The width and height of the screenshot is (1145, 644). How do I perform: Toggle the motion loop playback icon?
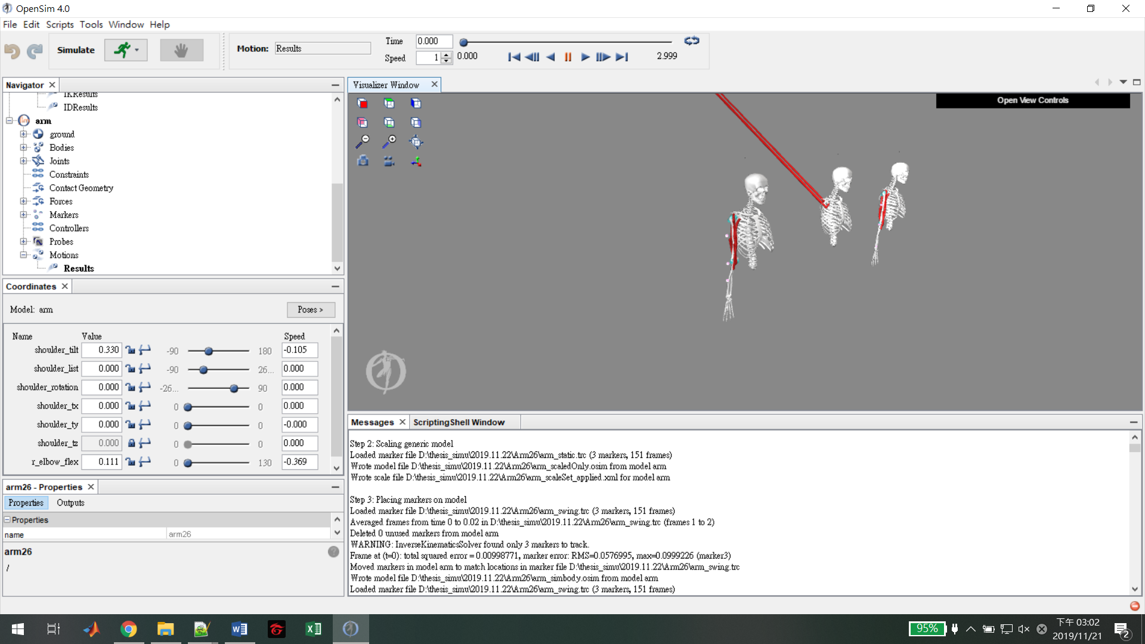pos(692,41)
